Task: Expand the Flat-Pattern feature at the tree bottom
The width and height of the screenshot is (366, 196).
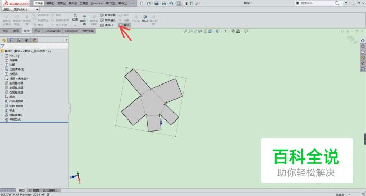Action: pos(2,119)
